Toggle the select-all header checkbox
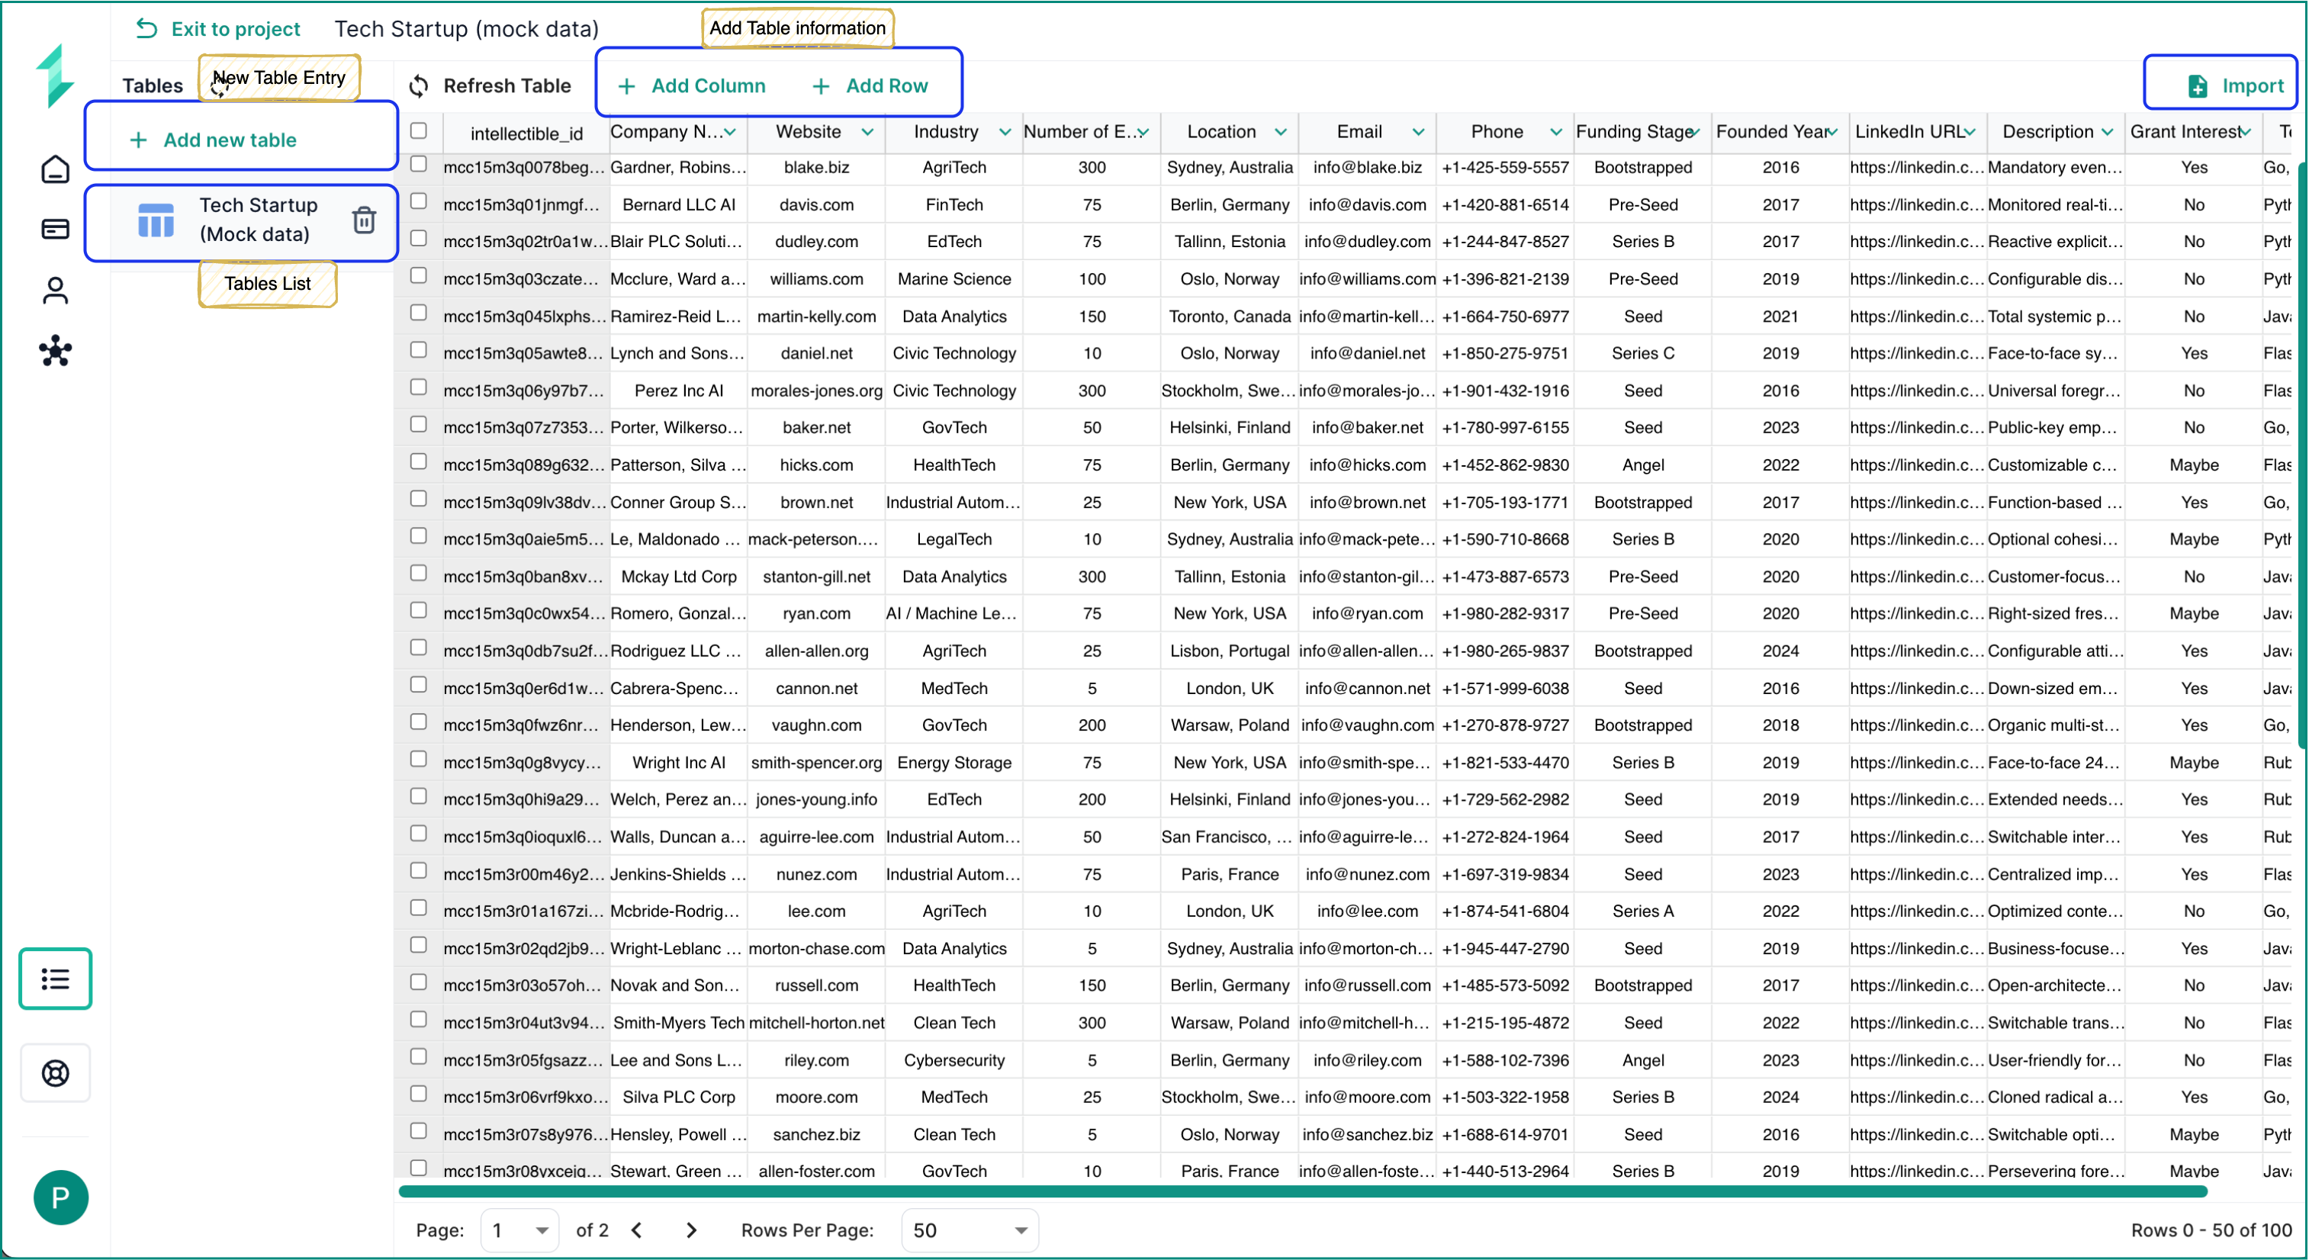2309x1260 pixels. (419, 131)
